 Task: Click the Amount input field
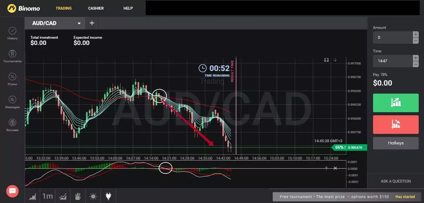point(393,38)
